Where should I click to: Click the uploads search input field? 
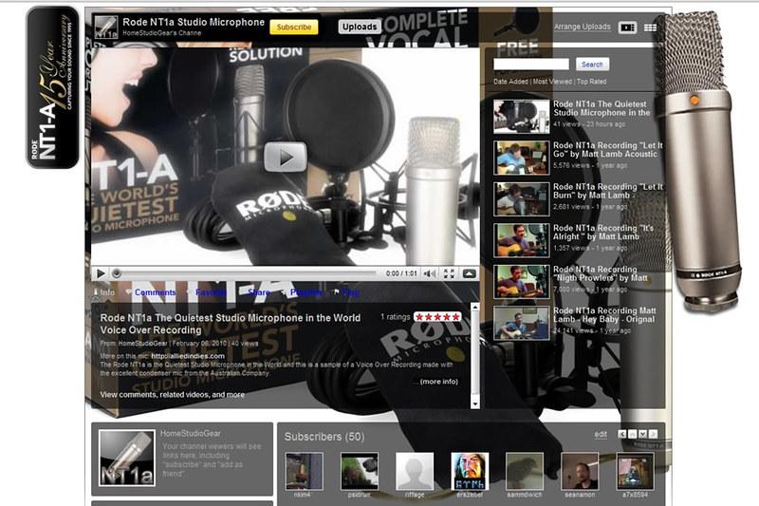(531, 64)
